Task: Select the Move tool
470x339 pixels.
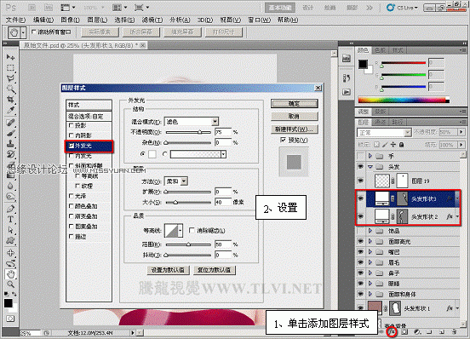Action: (x=11, y=57)
